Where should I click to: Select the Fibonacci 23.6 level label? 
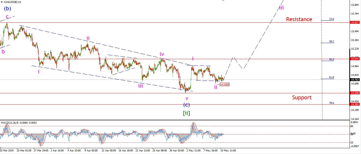[331, 19]
